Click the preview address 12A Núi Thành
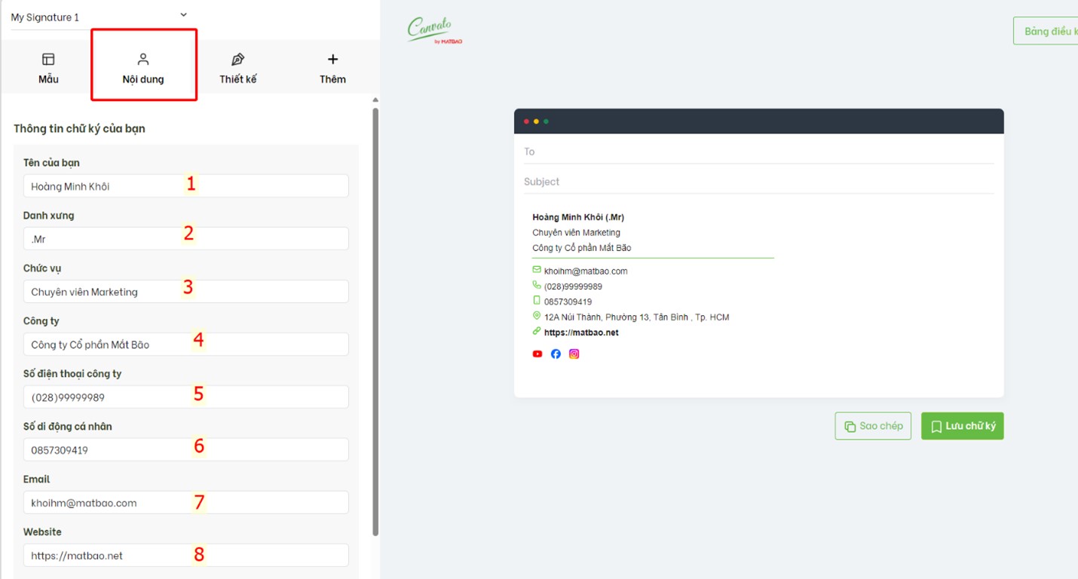 (x=637, y=317)
